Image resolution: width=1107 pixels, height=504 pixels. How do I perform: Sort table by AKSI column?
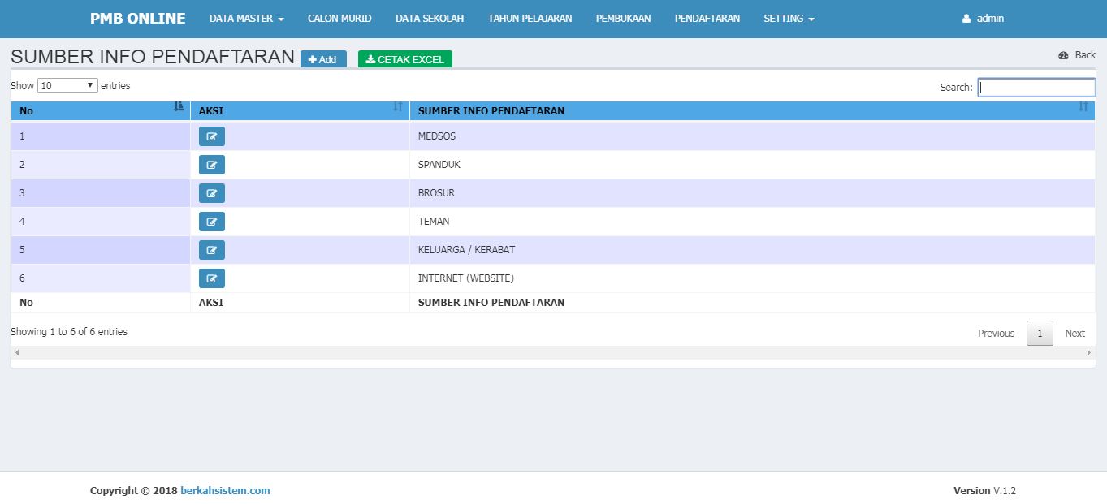click(x=300, y=110)
